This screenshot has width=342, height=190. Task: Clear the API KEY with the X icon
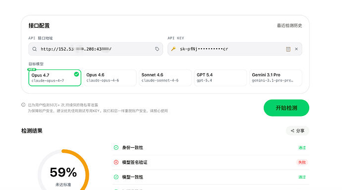[296, 49]
